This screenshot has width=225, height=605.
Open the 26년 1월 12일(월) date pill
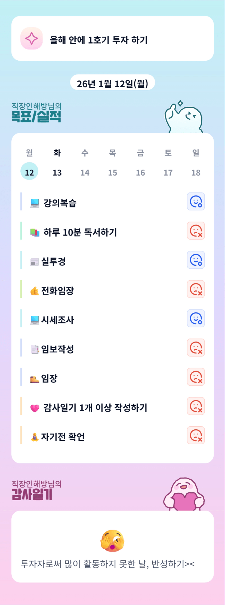[112, 83]
